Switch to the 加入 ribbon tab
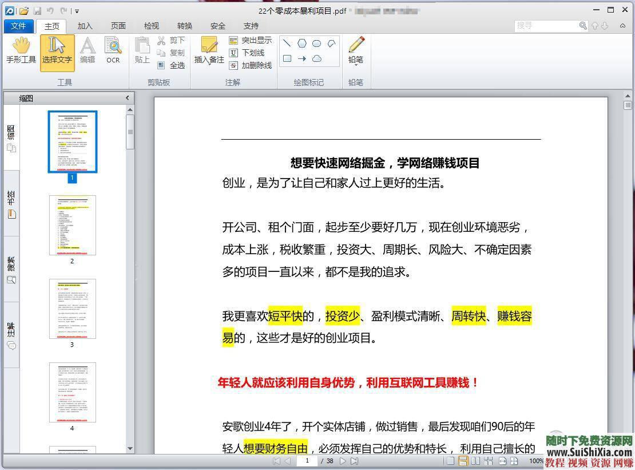The height and width of the screenshot is (470, 635). (x=85, y=26)
